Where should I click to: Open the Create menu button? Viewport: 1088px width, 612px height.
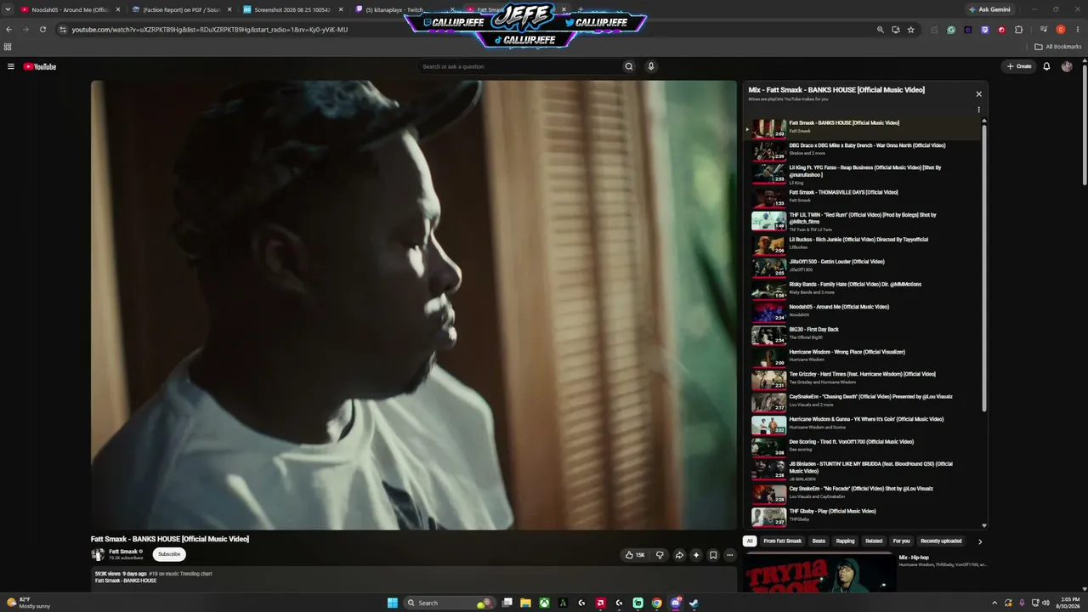point(1019,66)
